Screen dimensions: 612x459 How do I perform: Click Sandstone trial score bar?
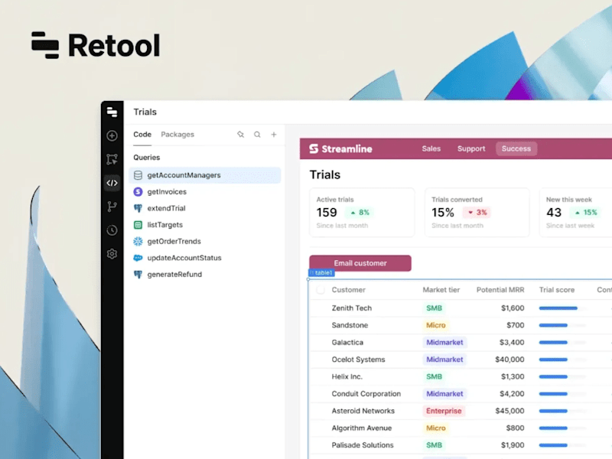(x=562, y=325)
